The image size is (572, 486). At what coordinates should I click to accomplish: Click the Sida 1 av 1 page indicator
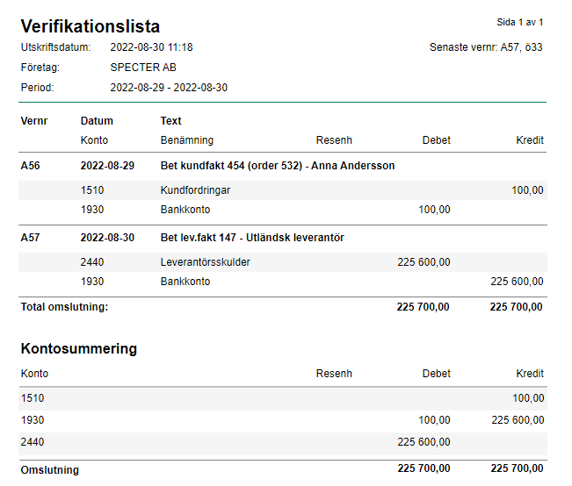coord(520,22)
